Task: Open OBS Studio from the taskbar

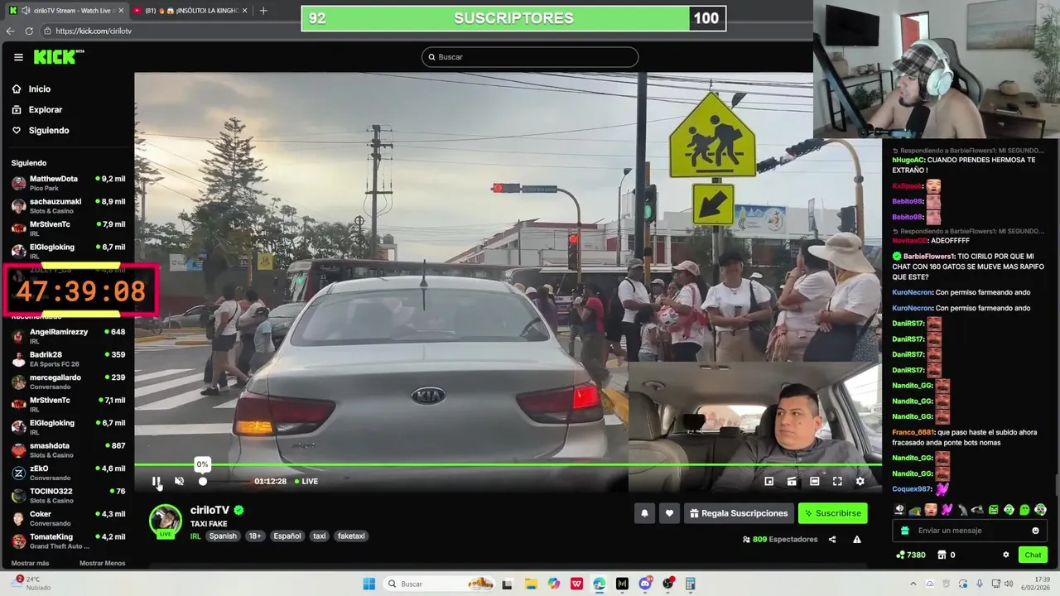Action: point(667,584)
